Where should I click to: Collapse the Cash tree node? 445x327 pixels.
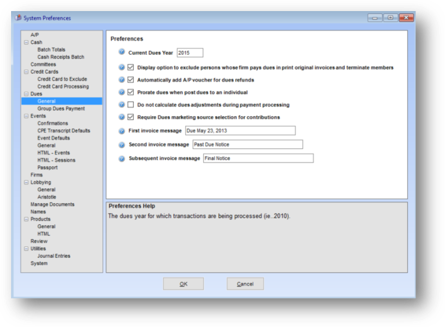[26, 42]
